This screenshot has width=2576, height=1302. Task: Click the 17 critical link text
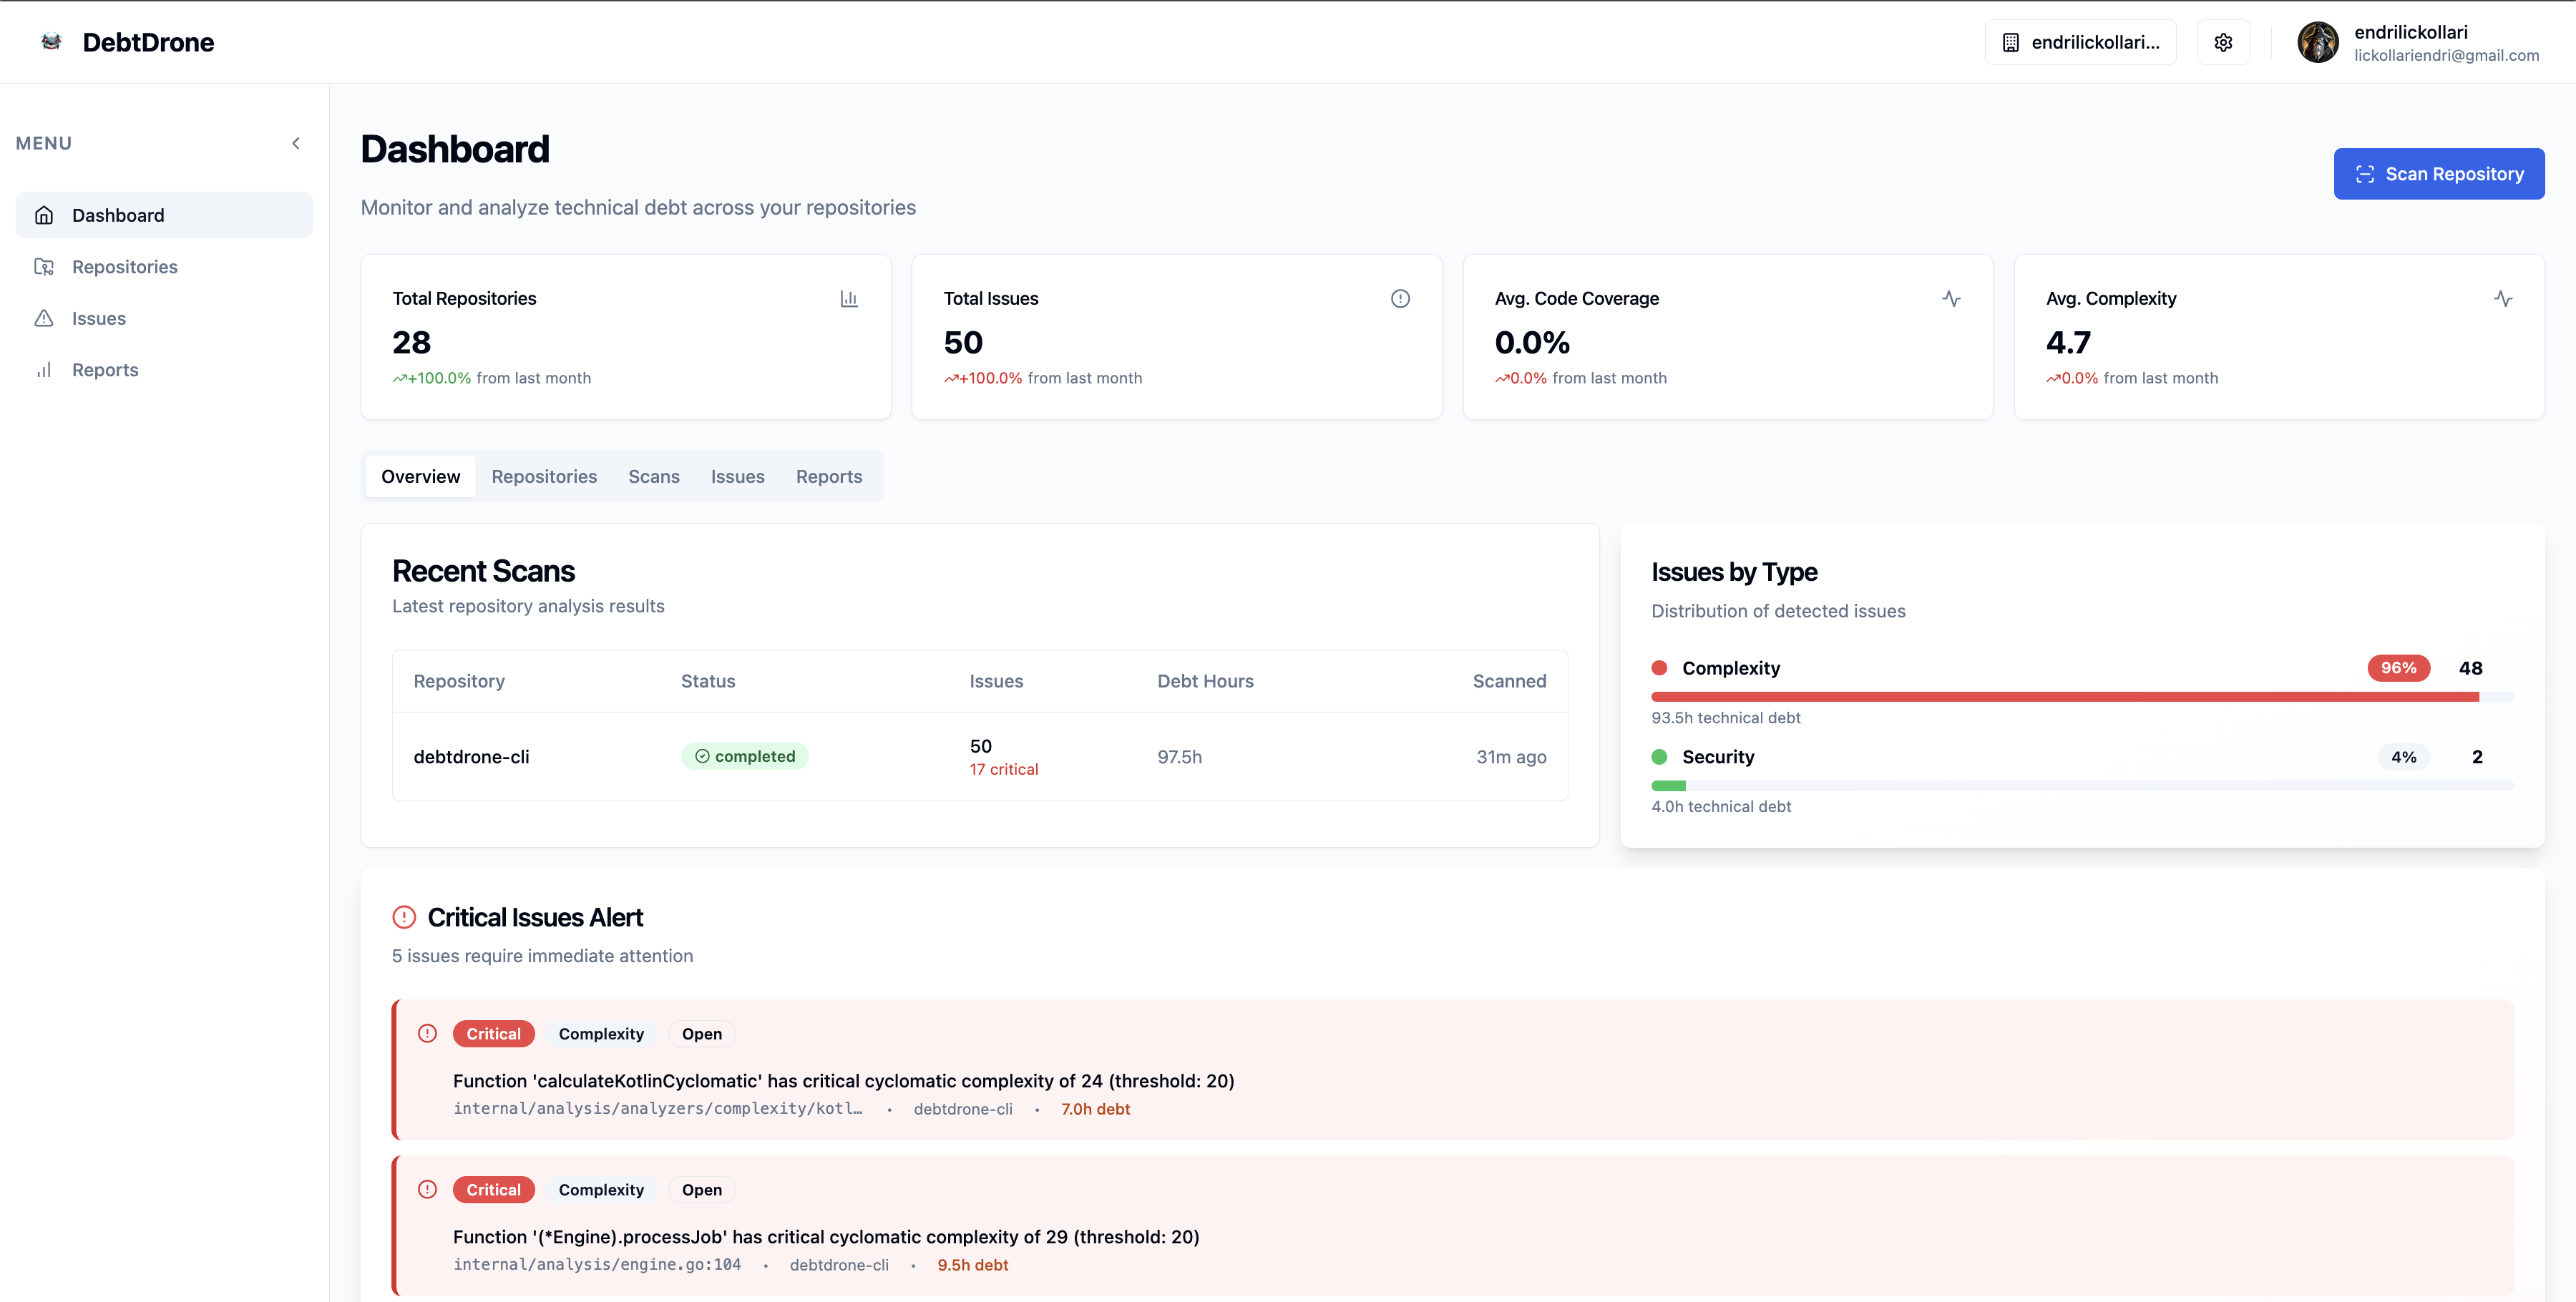pos(1004,769)
